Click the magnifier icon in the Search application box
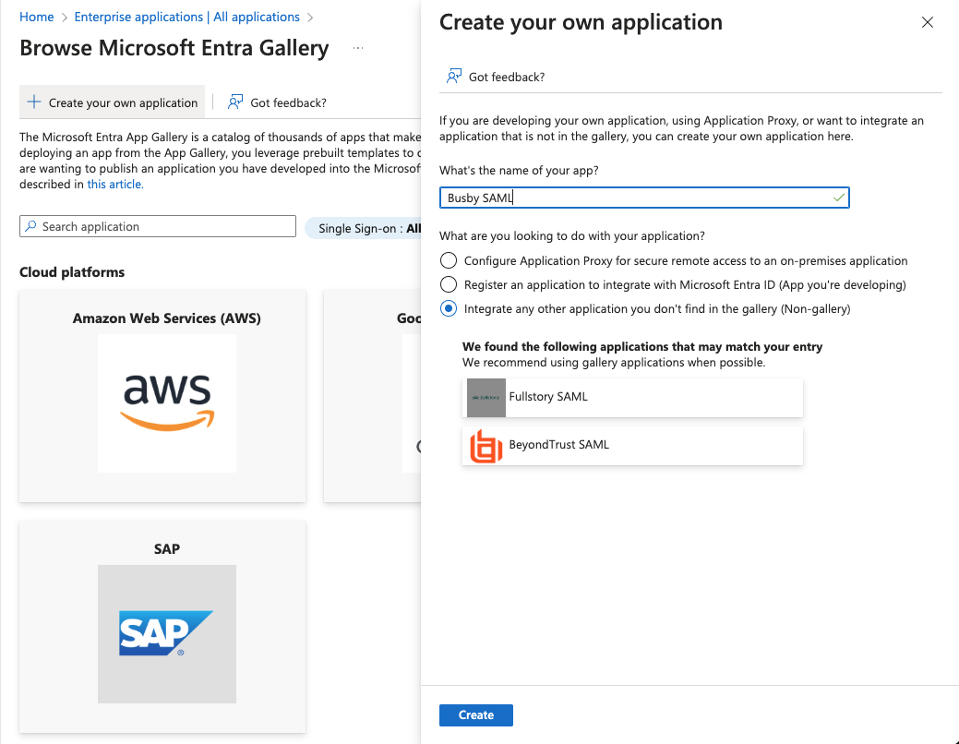This screenshot has width=959, height=744. pos(31,226)
